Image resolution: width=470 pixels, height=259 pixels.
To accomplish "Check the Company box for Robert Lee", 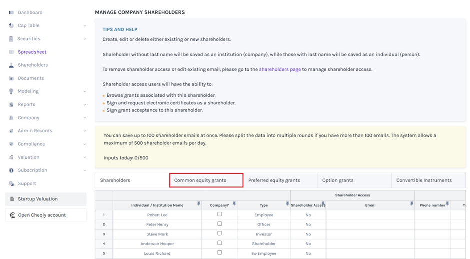I will [x=219, y=214].
